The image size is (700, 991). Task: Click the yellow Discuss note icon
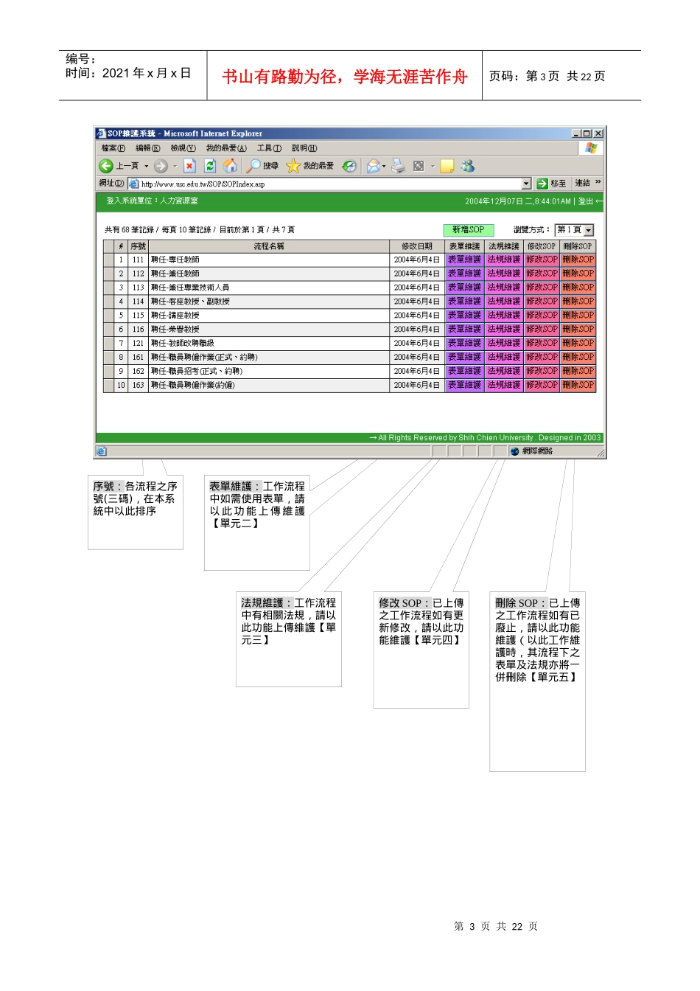click(x=447, y=166)
